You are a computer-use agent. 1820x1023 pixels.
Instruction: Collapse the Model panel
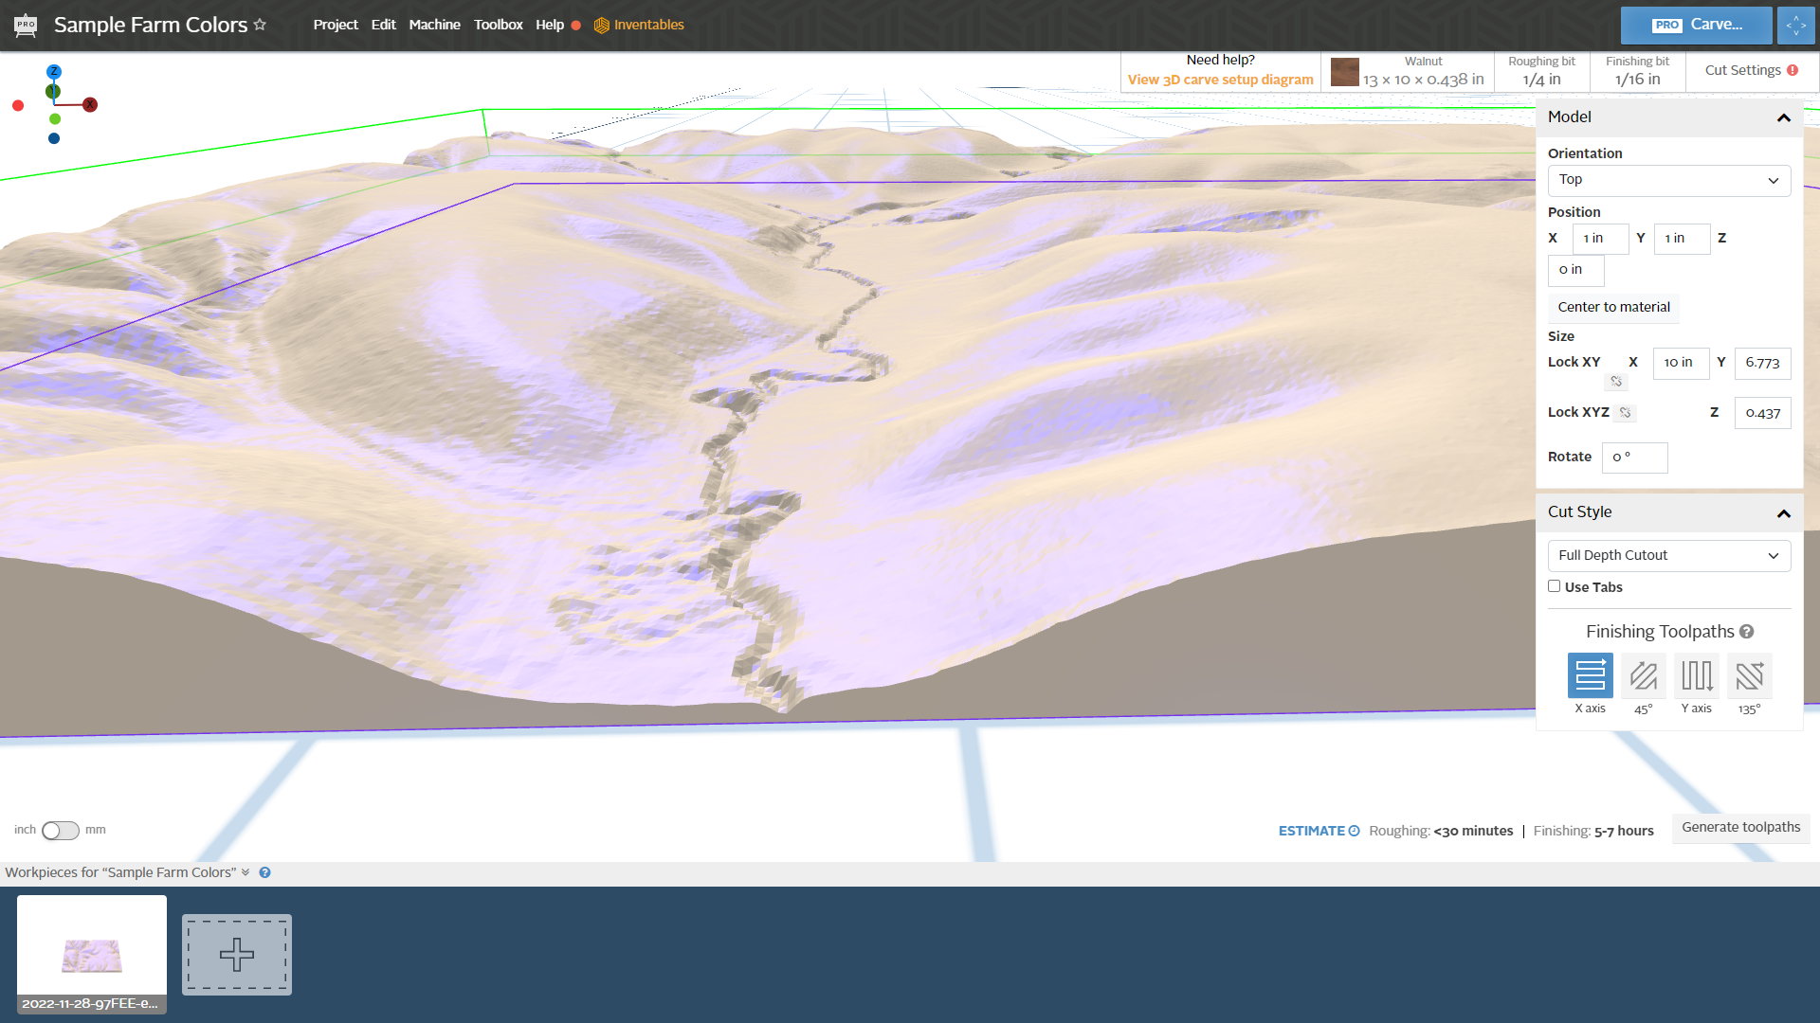[1784, 117]
